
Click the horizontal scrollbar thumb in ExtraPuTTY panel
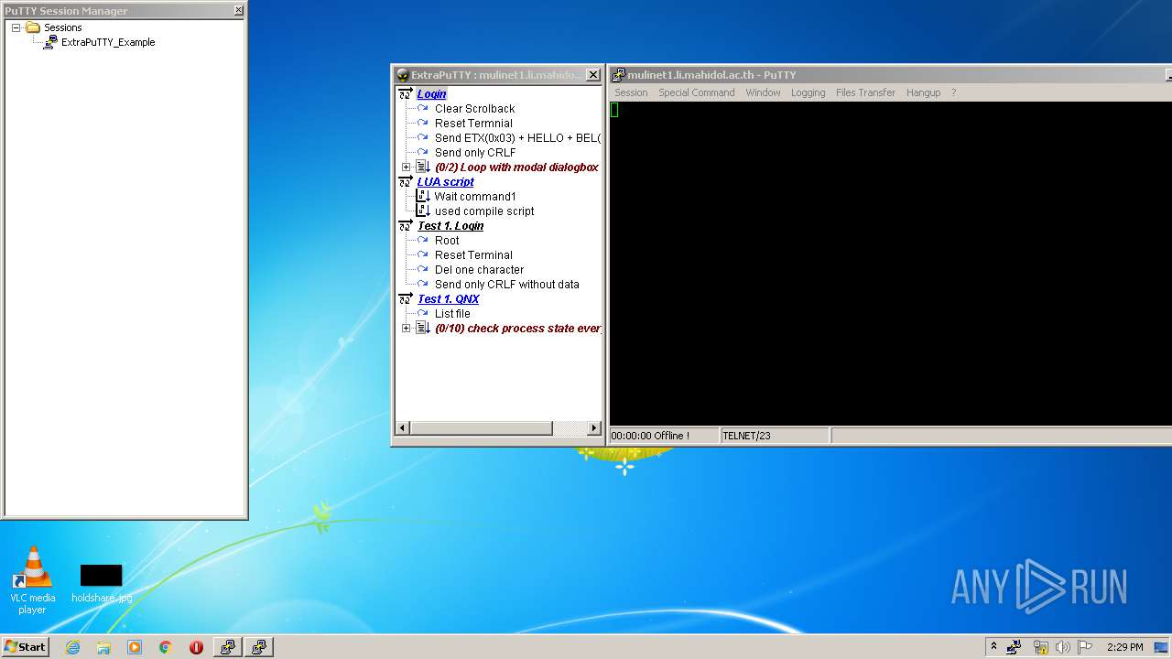point(481,427)
